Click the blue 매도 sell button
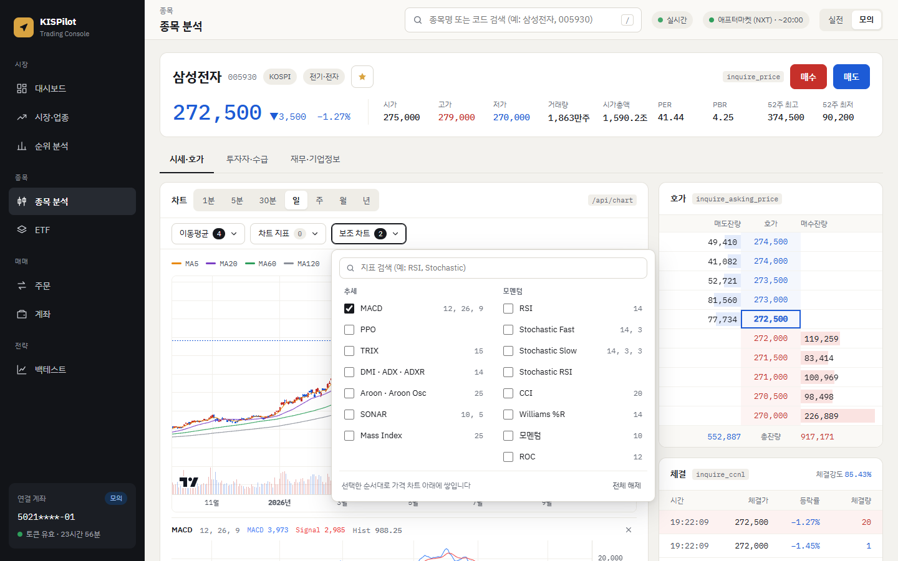The height and width of the screenshot is (561, 898). pos(851,77)
